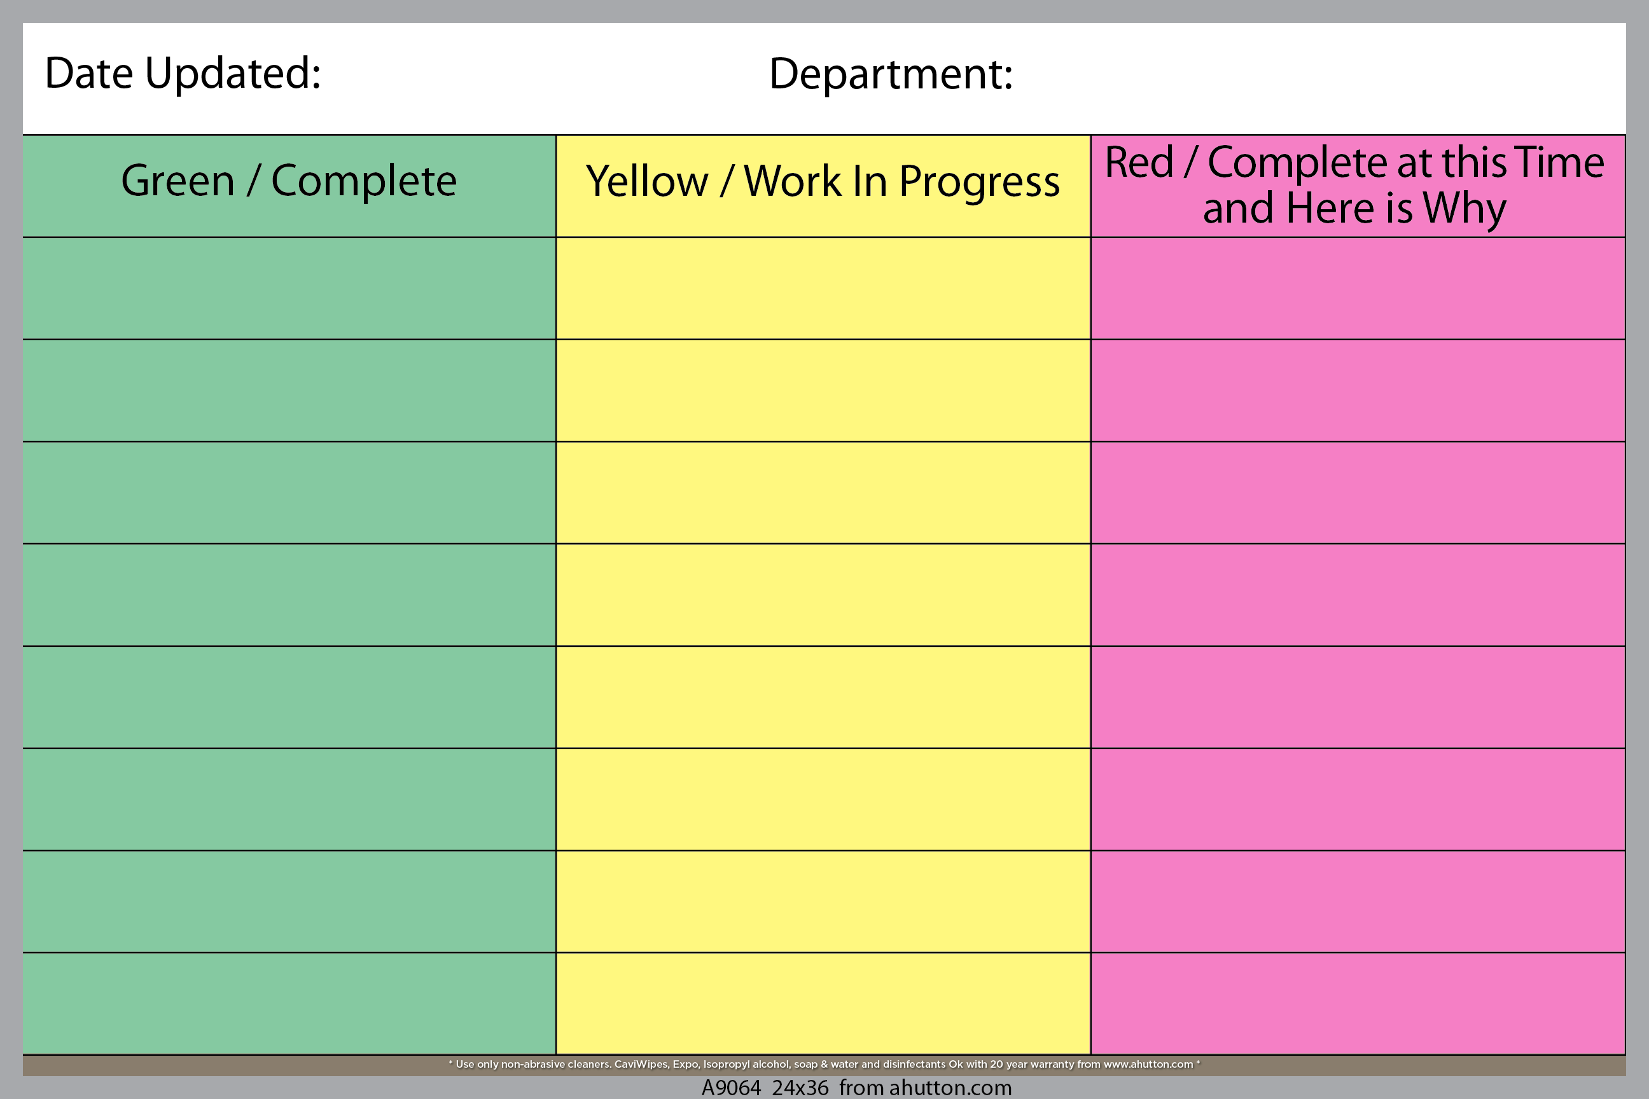Click the last pink row cell
This screenshot has height=1099, width=1649.
tap(1358, 1004)
